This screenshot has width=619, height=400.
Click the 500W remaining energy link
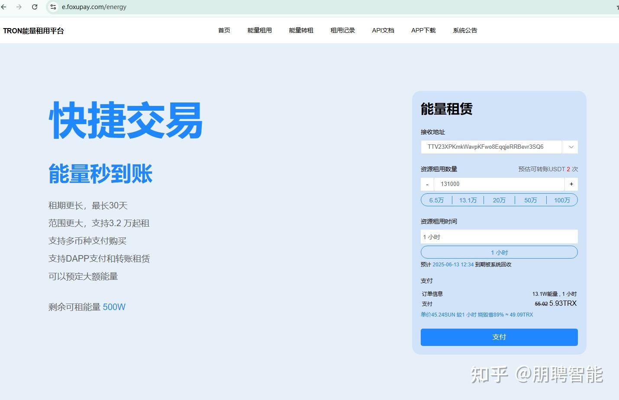tap(114, 307)
